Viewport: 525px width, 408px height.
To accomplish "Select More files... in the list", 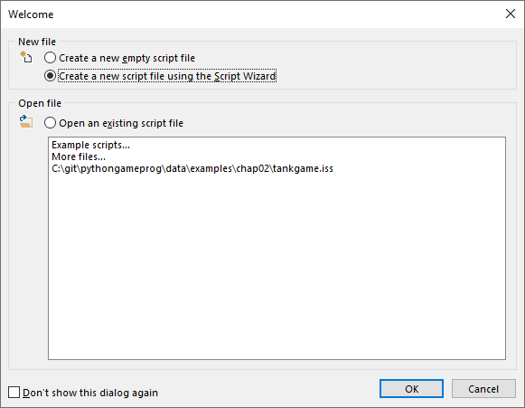I will pyautogui.click(x=79, y=157).
